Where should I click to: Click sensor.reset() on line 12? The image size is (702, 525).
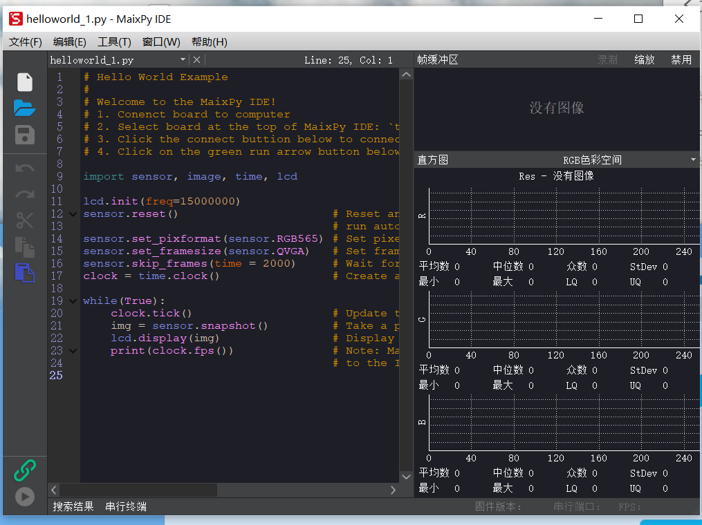click(x=131, y=214)
